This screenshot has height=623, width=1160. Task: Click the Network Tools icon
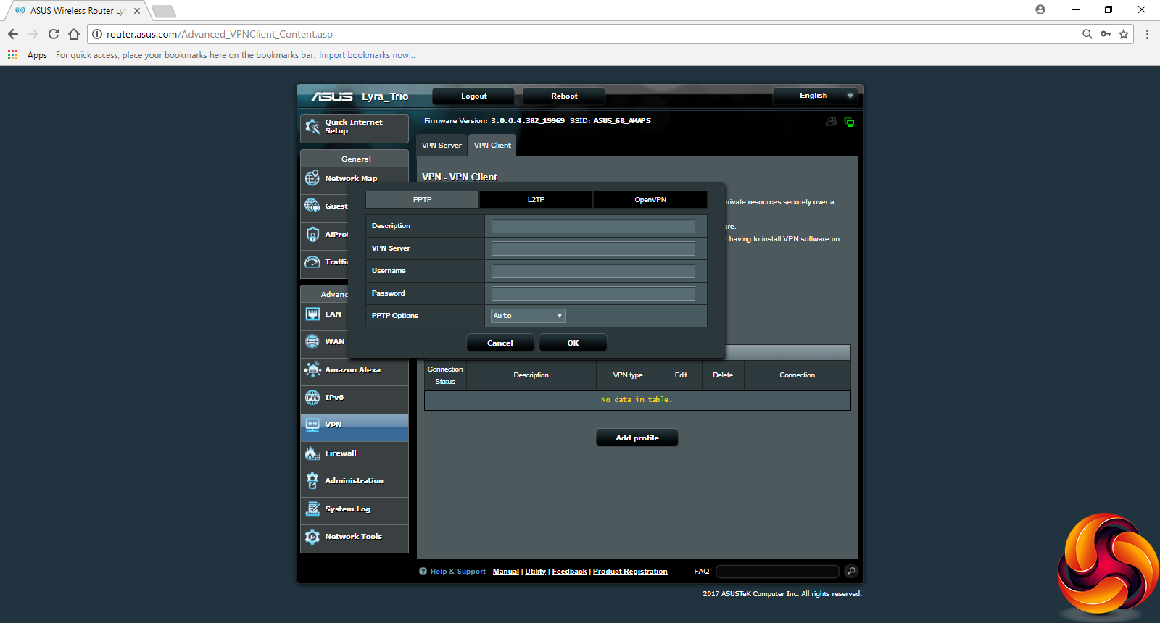tap(312, 537)
